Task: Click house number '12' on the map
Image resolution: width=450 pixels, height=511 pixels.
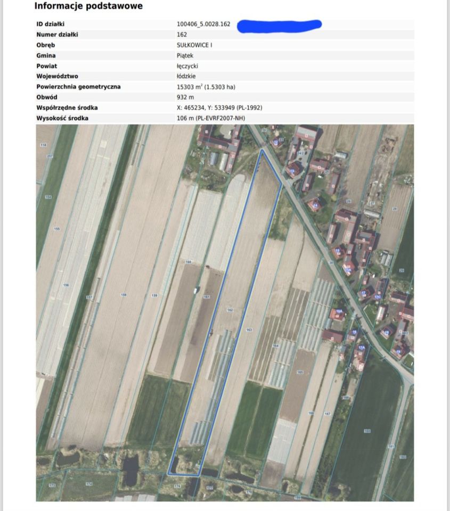Action: click(x=276, y=143)
